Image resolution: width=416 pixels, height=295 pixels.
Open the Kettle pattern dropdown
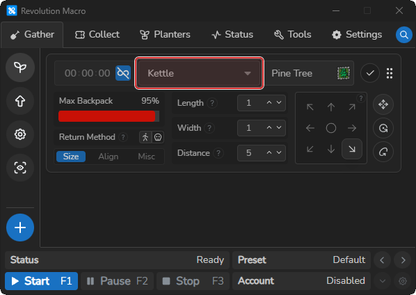pos(199,73)
